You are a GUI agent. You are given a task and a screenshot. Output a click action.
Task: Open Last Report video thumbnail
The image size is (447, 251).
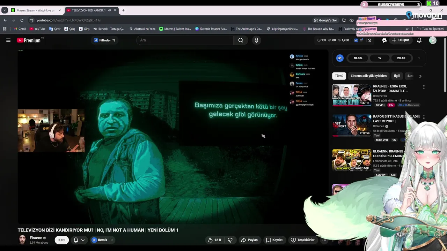click(352, 125)
